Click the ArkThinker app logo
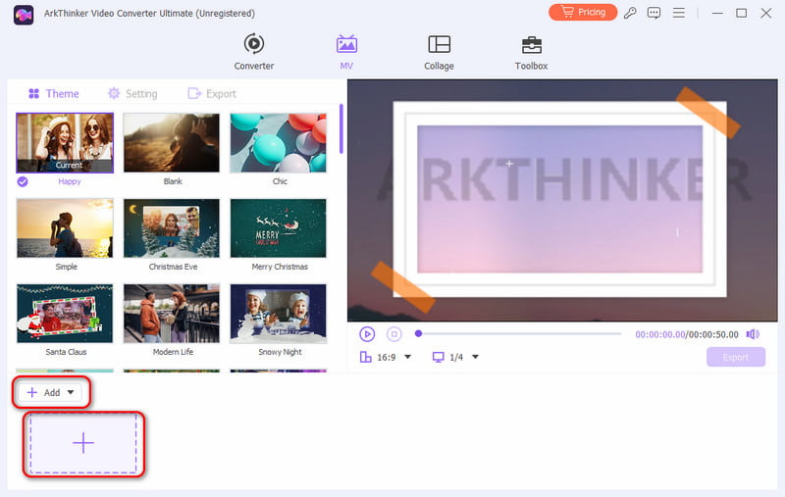This screenshot has height=497, width=785. [x=24, y=15]
